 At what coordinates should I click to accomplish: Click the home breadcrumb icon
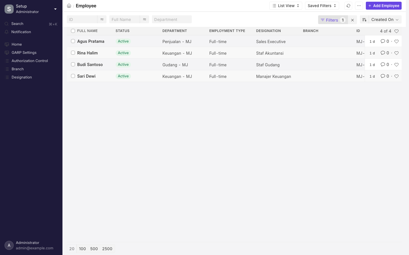pyautogui.click(x=69, y=6)
